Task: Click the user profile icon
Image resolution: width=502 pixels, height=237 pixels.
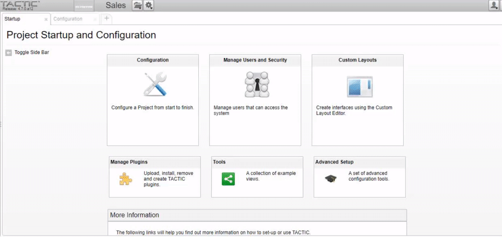Action: tap(493, 5)
